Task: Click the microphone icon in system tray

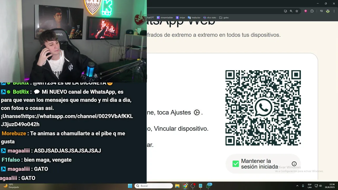Action: coord(303,186)
